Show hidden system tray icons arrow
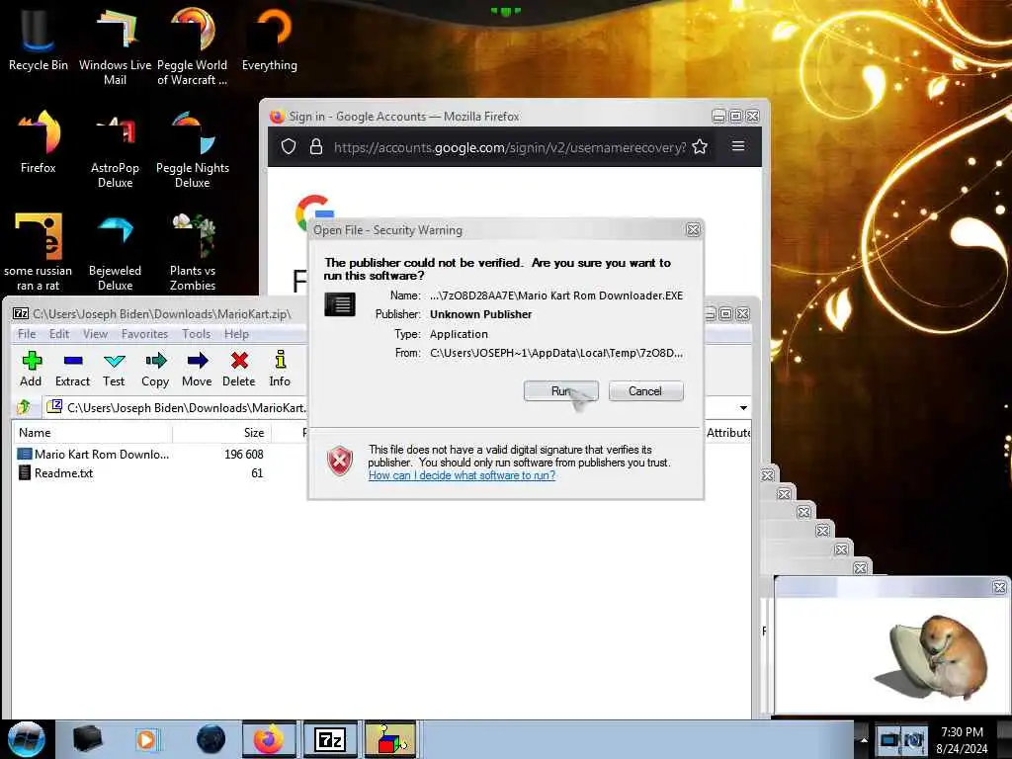This screenshot has width=1012, height=759. click(864, 739)
